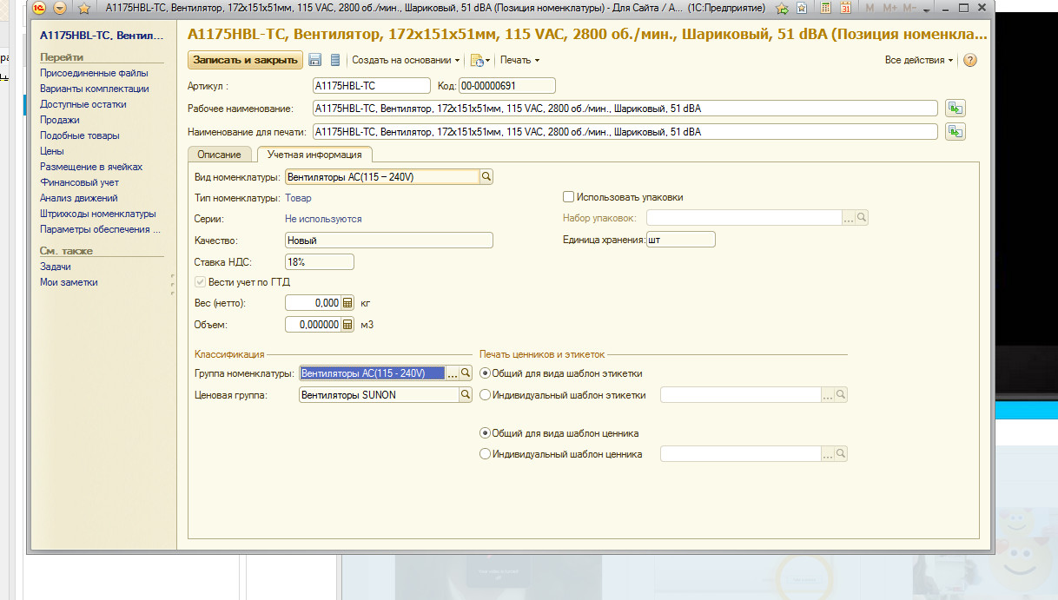Click magnifier icon next to Ценовая группа field

coord(465,395)
